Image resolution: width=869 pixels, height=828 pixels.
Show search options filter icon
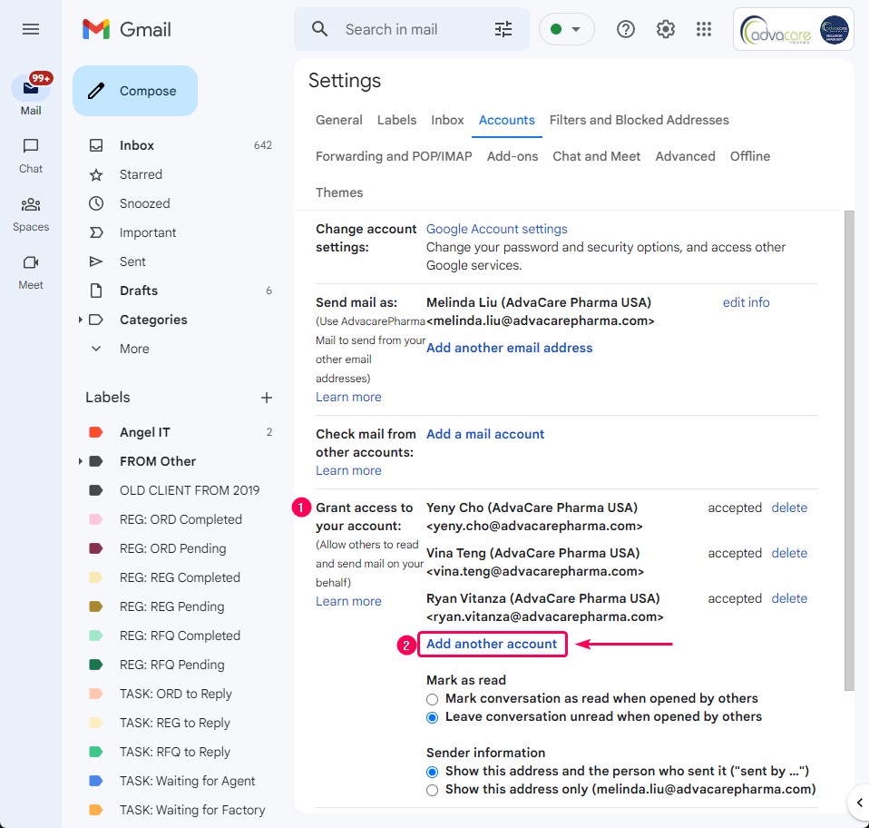tap(503, 29)
